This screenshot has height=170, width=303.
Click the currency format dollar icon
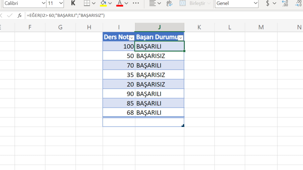coord(268,3)
